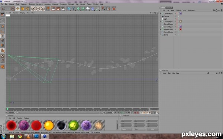The width and height of the screenshot is (223, 139).
Task: Render to Picture Viewer icon
Action: (58, 9)
